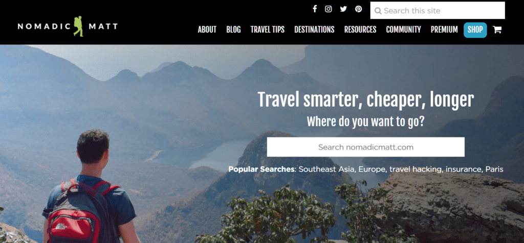The width and height of the screenshot is (524, 243).
Task: Select Southeast Asia popular search link
Action: pyautogui.click(x=327, y=169)
